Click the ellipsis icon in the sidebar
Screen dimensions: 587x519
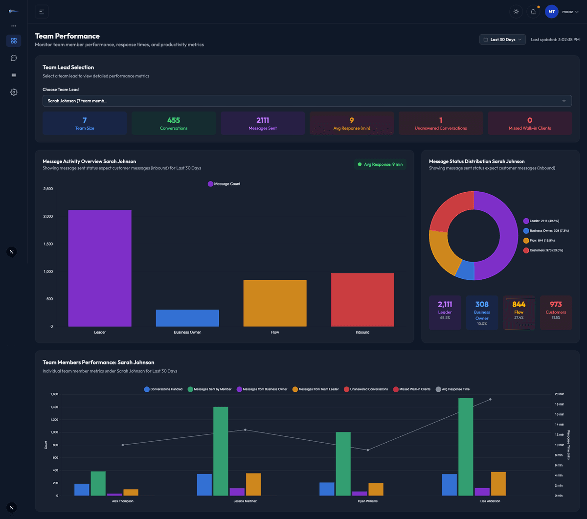pos(13,25)
